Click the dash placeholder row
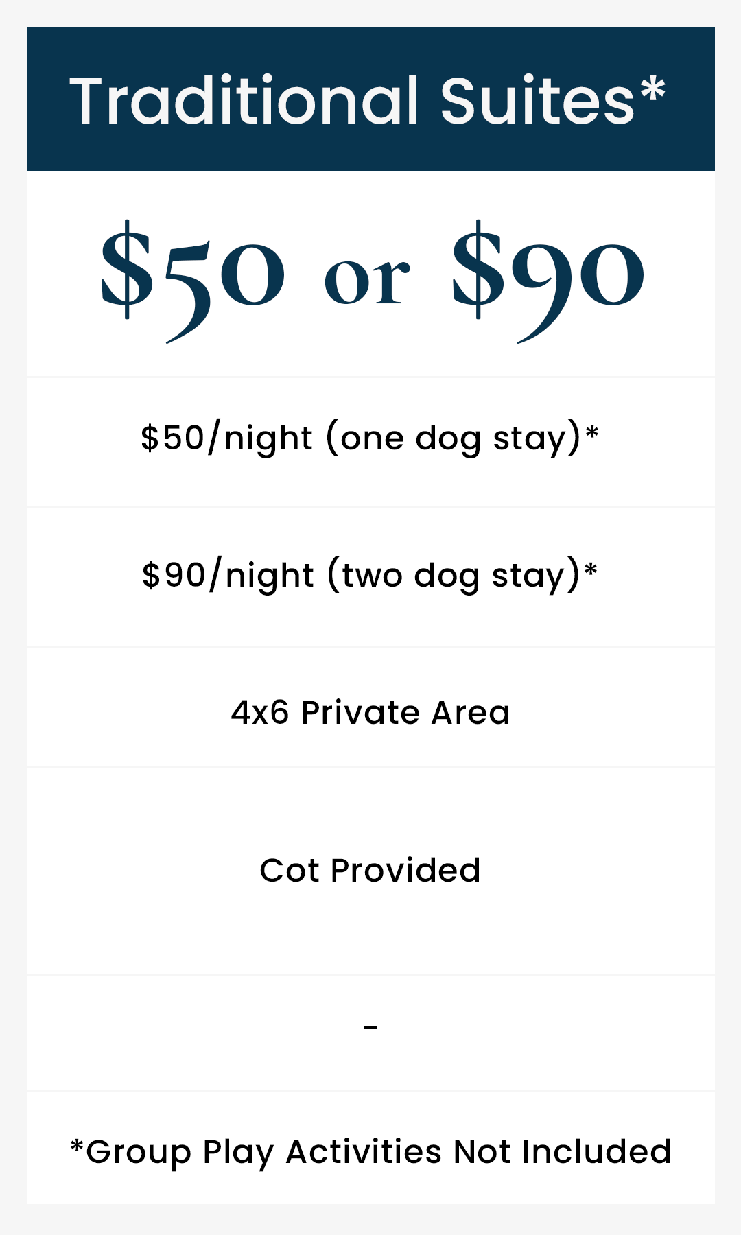 coord(370,1033)
